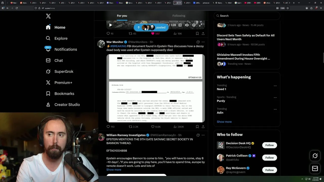This screenshot has width=324, height=182.
Task: Open the FBI document image
Action: point(156,88)
